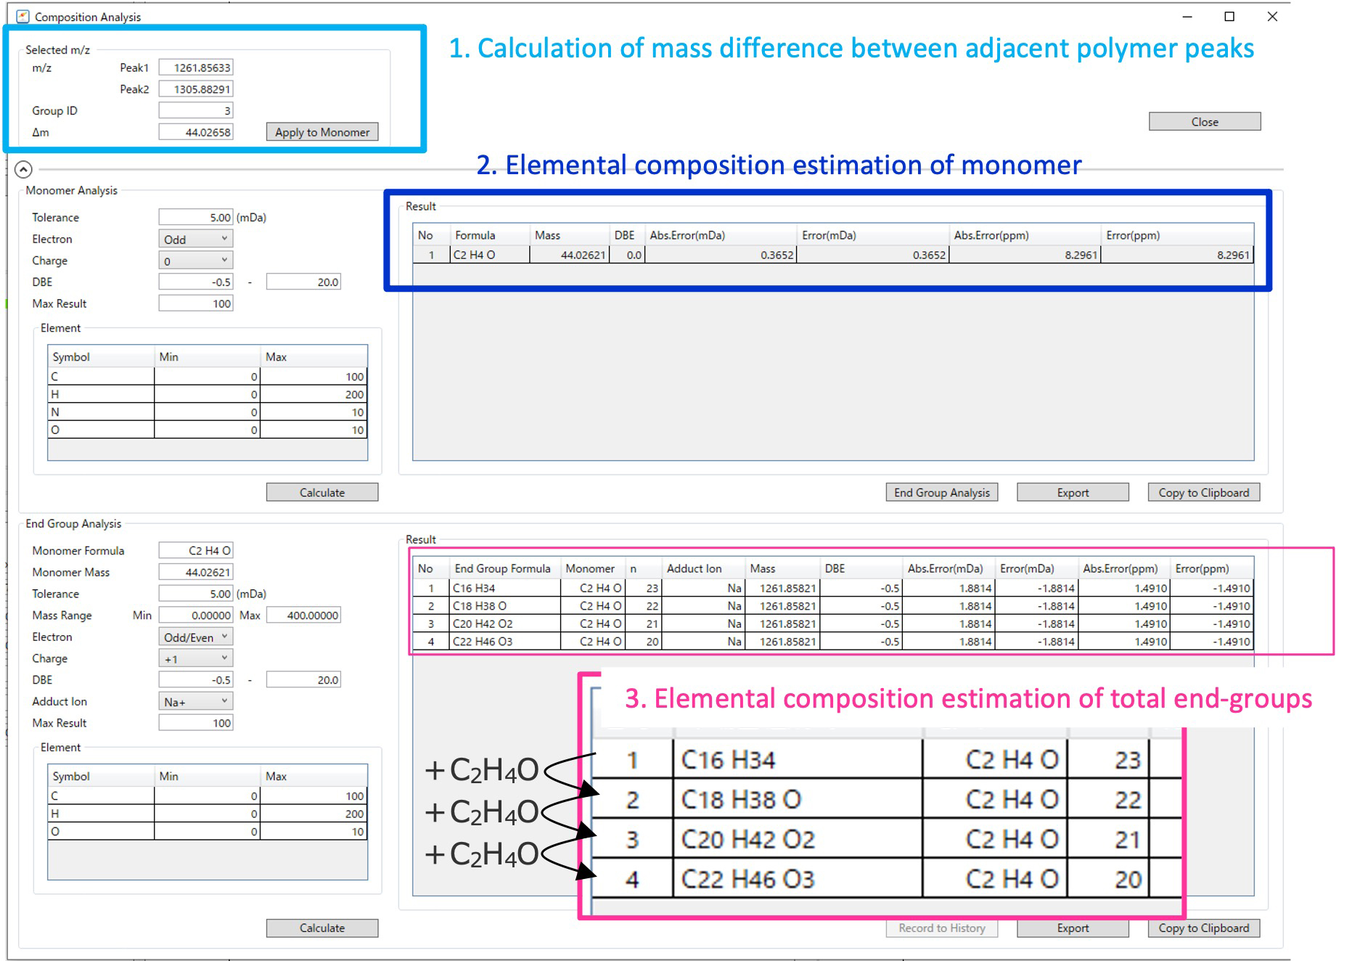The width and height of the screenshot is (1360, 961).
Task: Open the Odd/Even Electron dropdown in End Group Analysis
Action: [194, 637]
